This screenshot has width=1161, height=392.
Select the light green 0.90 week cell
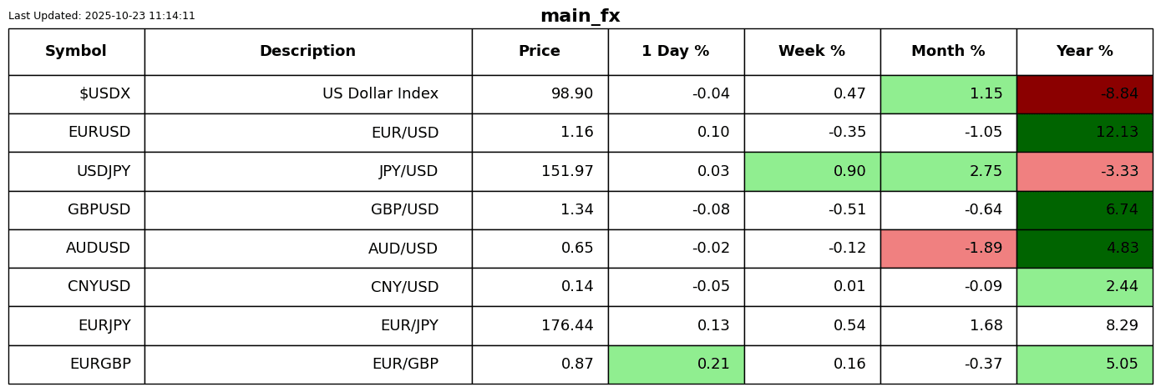[x=812, y=172]
